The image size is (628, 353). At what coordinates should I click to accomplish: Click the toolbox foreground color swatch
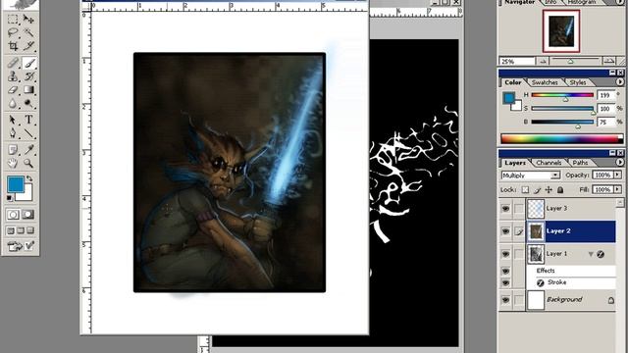click(16, 184)
